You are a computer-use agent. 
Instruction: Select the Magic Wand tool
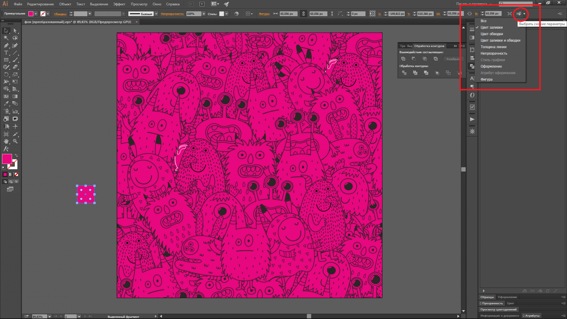point(6,38)
